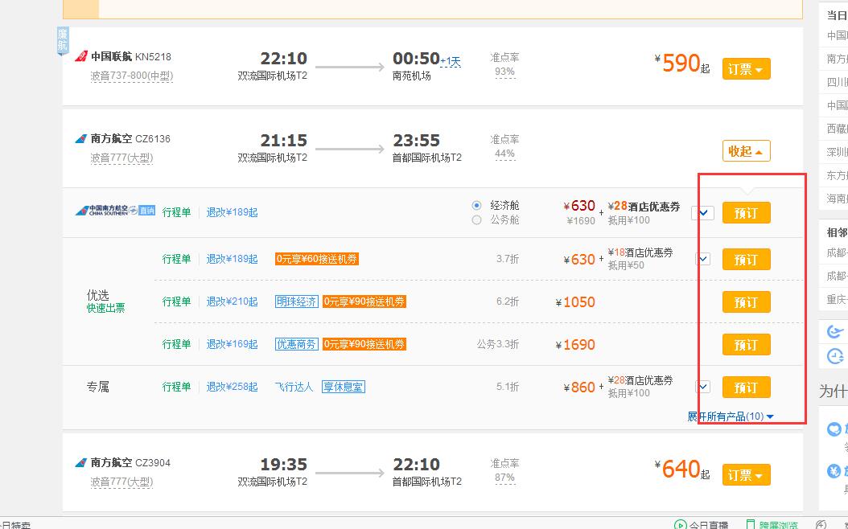Click the yen coin icon in right sidebar
The height and width of the screenshot is (529, 848).
pos(834,470)
